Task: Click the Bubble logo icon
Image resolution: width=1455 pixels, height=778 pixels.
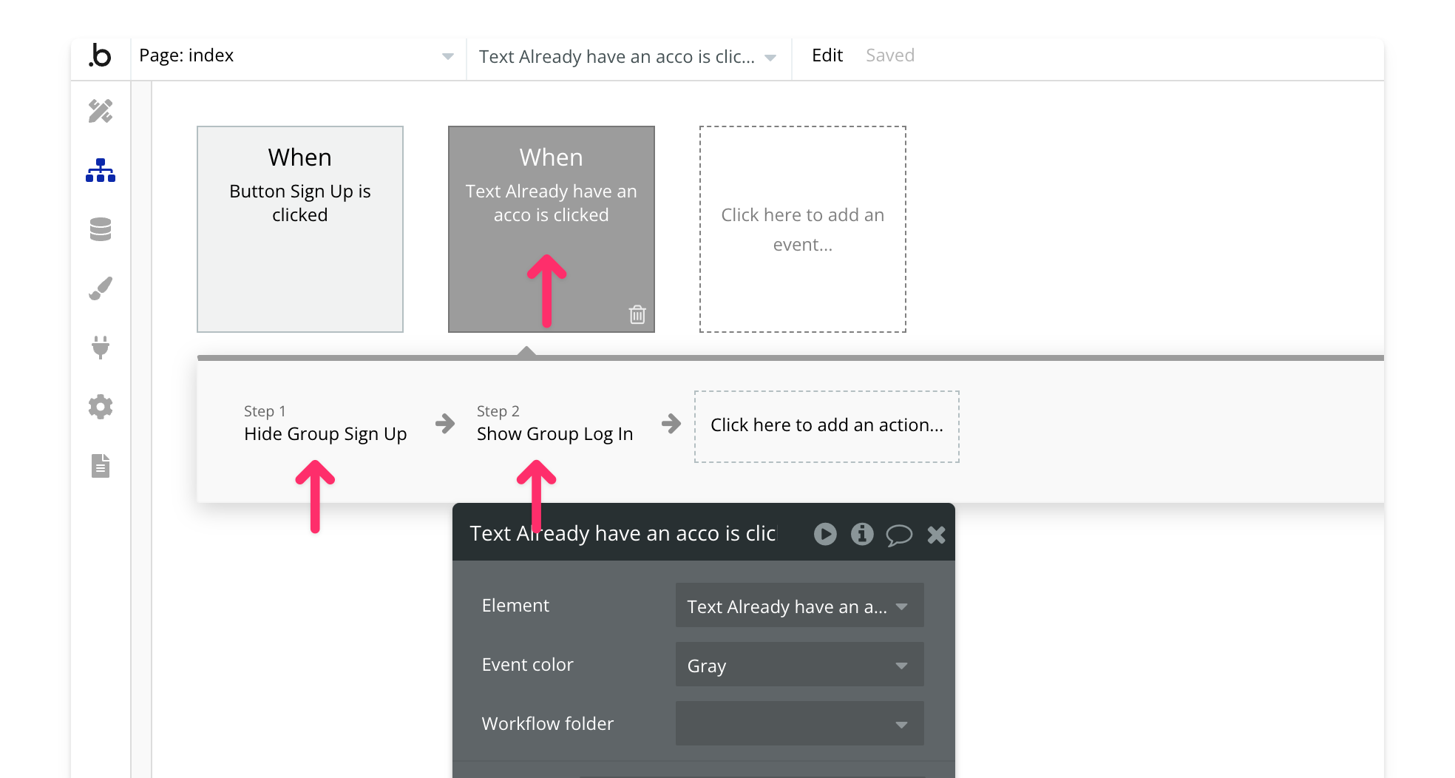Action: click(x=101, y=56)
